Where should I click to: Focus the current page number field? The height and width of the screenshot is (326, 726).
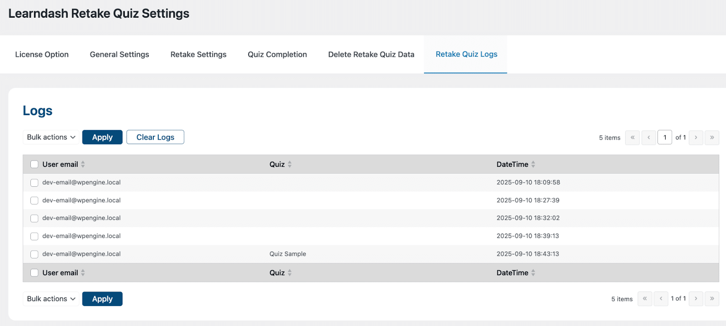tap(665, 137)
